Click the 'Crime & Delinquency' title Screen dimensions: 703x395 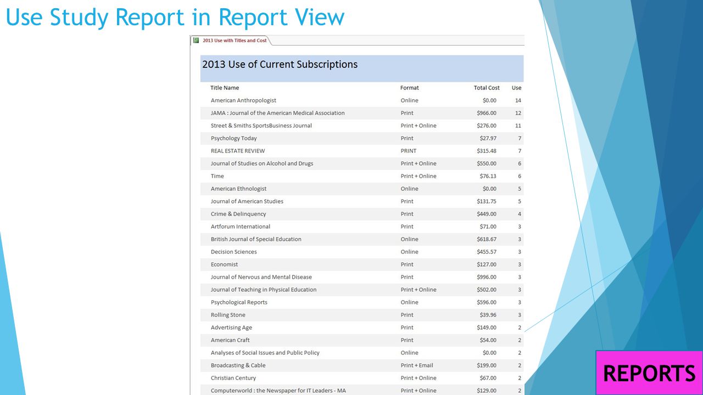pyautogui.click(x=238, y=214)
